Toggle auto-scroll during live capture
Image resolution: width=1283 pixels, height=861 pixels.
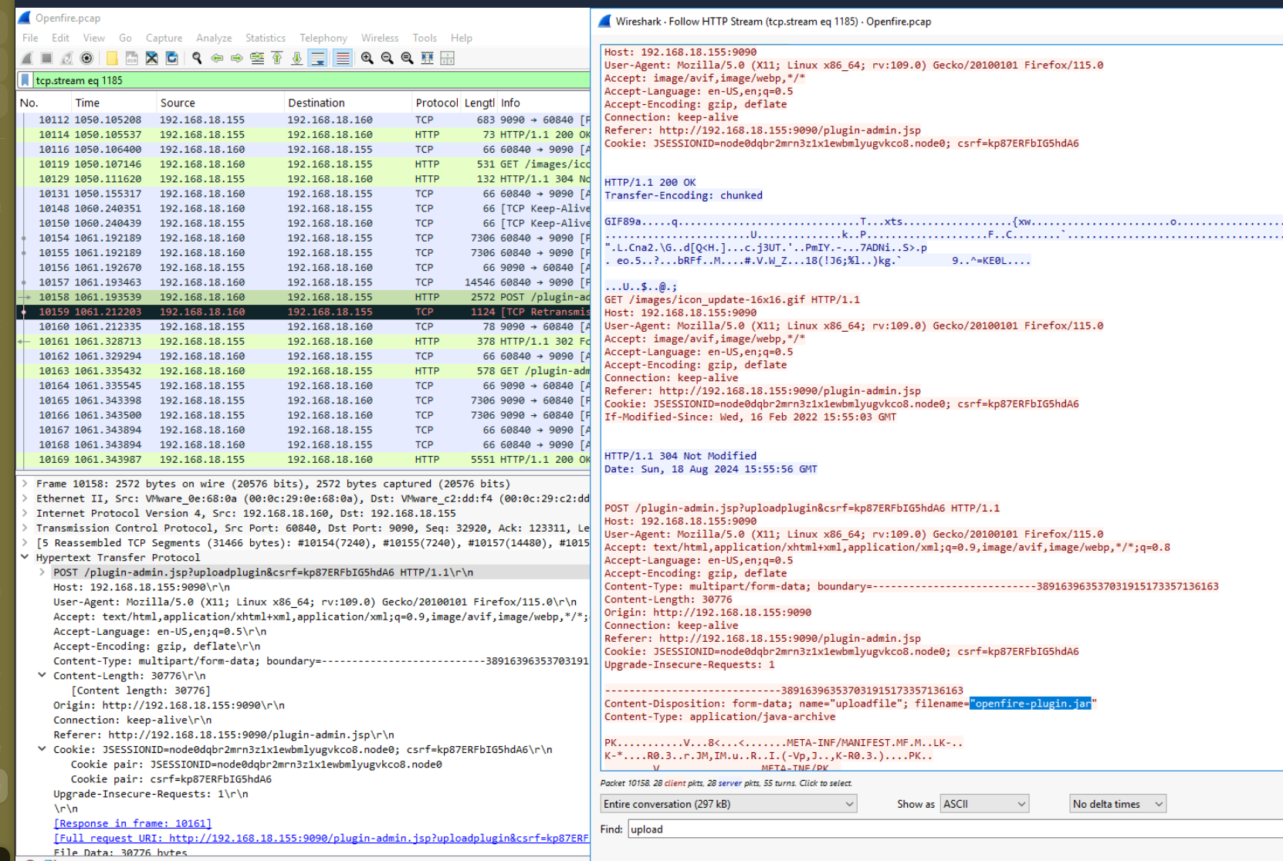[x=317, y=58]
